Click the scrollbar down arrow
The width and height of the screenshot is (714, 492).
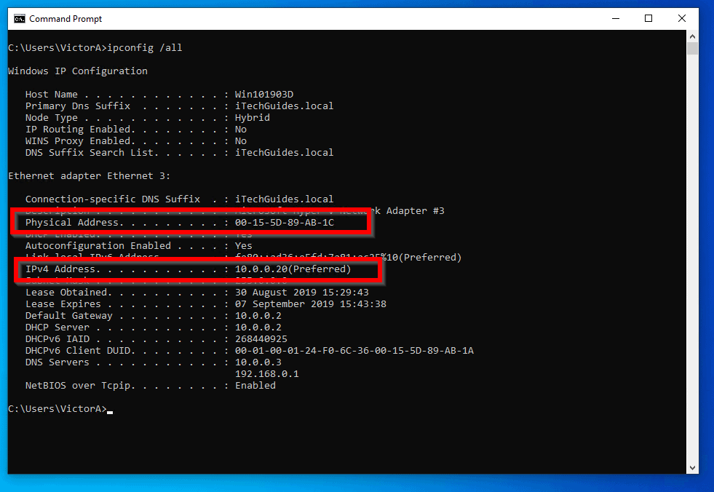pyautogui.click(x=694, y=467)
